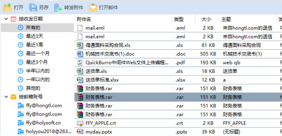Viewport: 282px width, 136px height.
Task: Select the 机械技术交底书(1).doc attachment name
Action: 110,54
